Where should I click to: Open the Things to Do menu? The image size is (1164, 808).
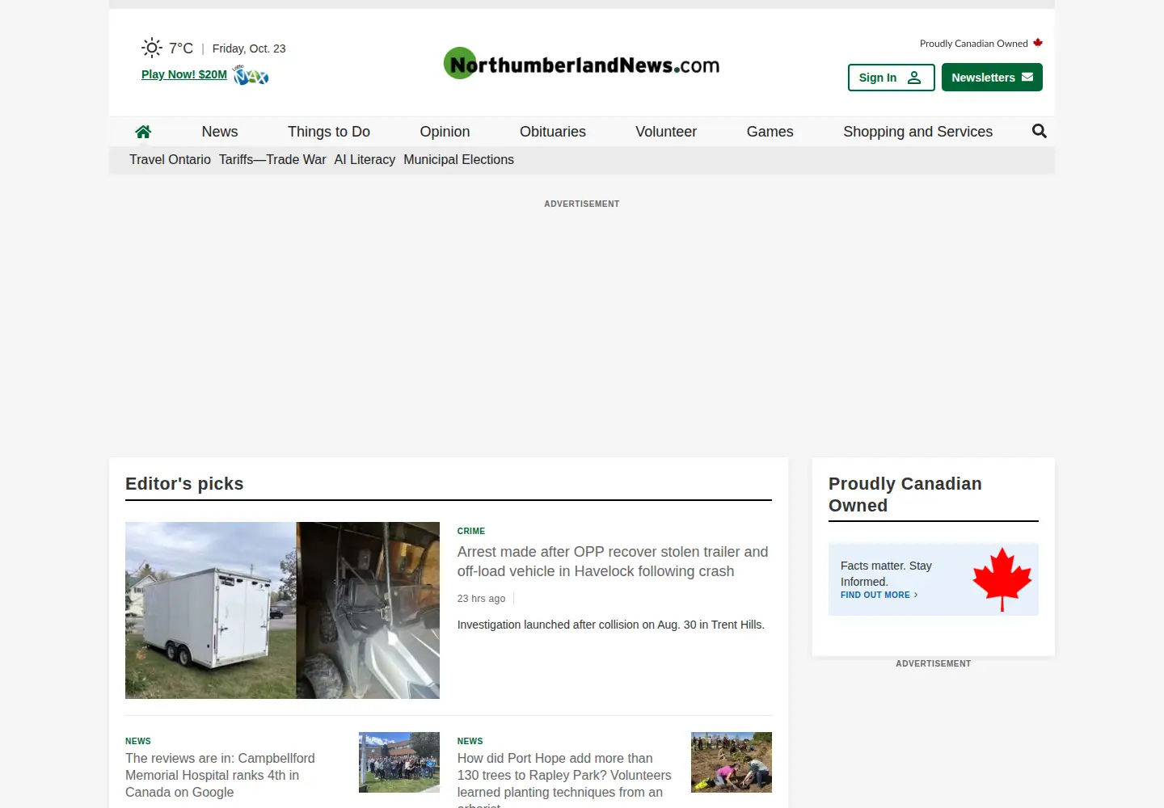click(x=329, y=132)
